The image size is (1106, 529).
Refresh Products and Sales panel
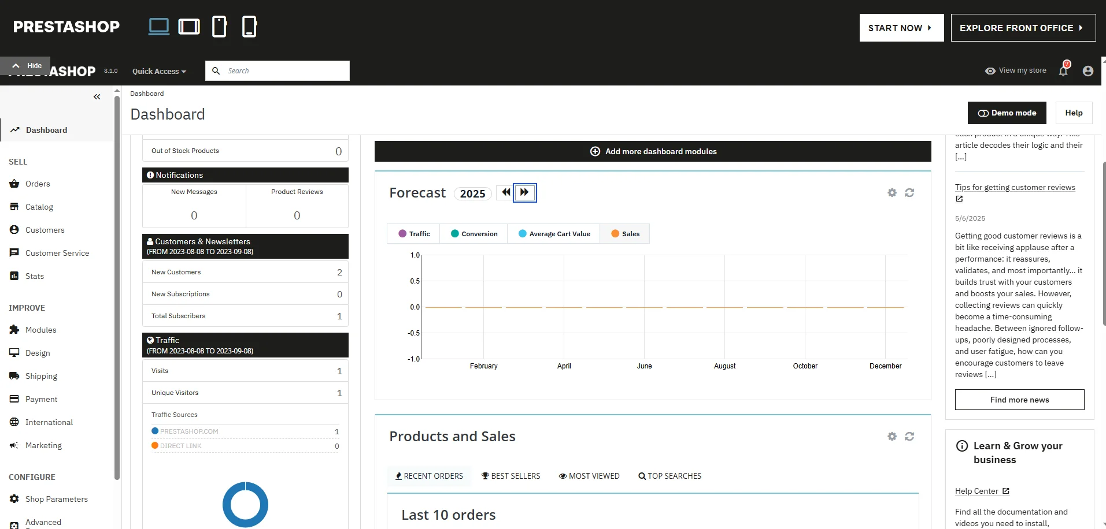click(x=909, y=437)
